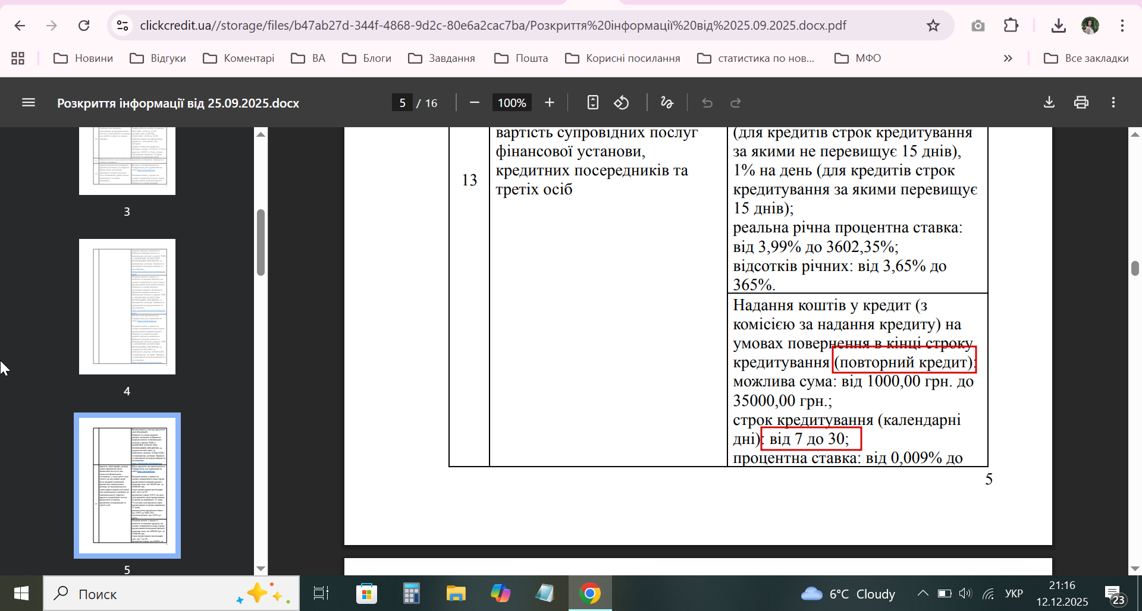
Task: Select the Draw annotation tool
Action: pyautogui.click(x=667, y=103)
